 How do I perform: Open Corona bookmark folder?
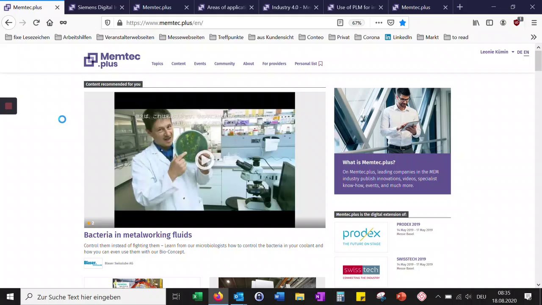coord(367,37)
